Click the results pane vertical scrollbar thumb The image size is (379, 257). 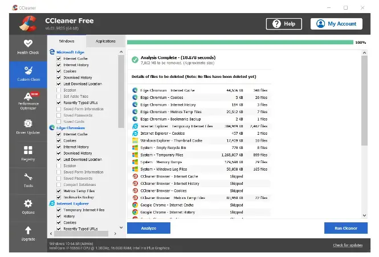[x=365, y=101]
